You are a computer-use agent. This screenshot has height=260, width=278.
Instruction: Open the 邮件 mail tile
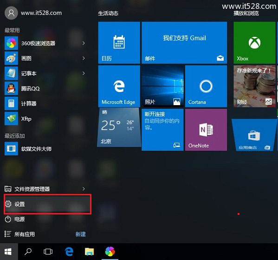point(184,43)
